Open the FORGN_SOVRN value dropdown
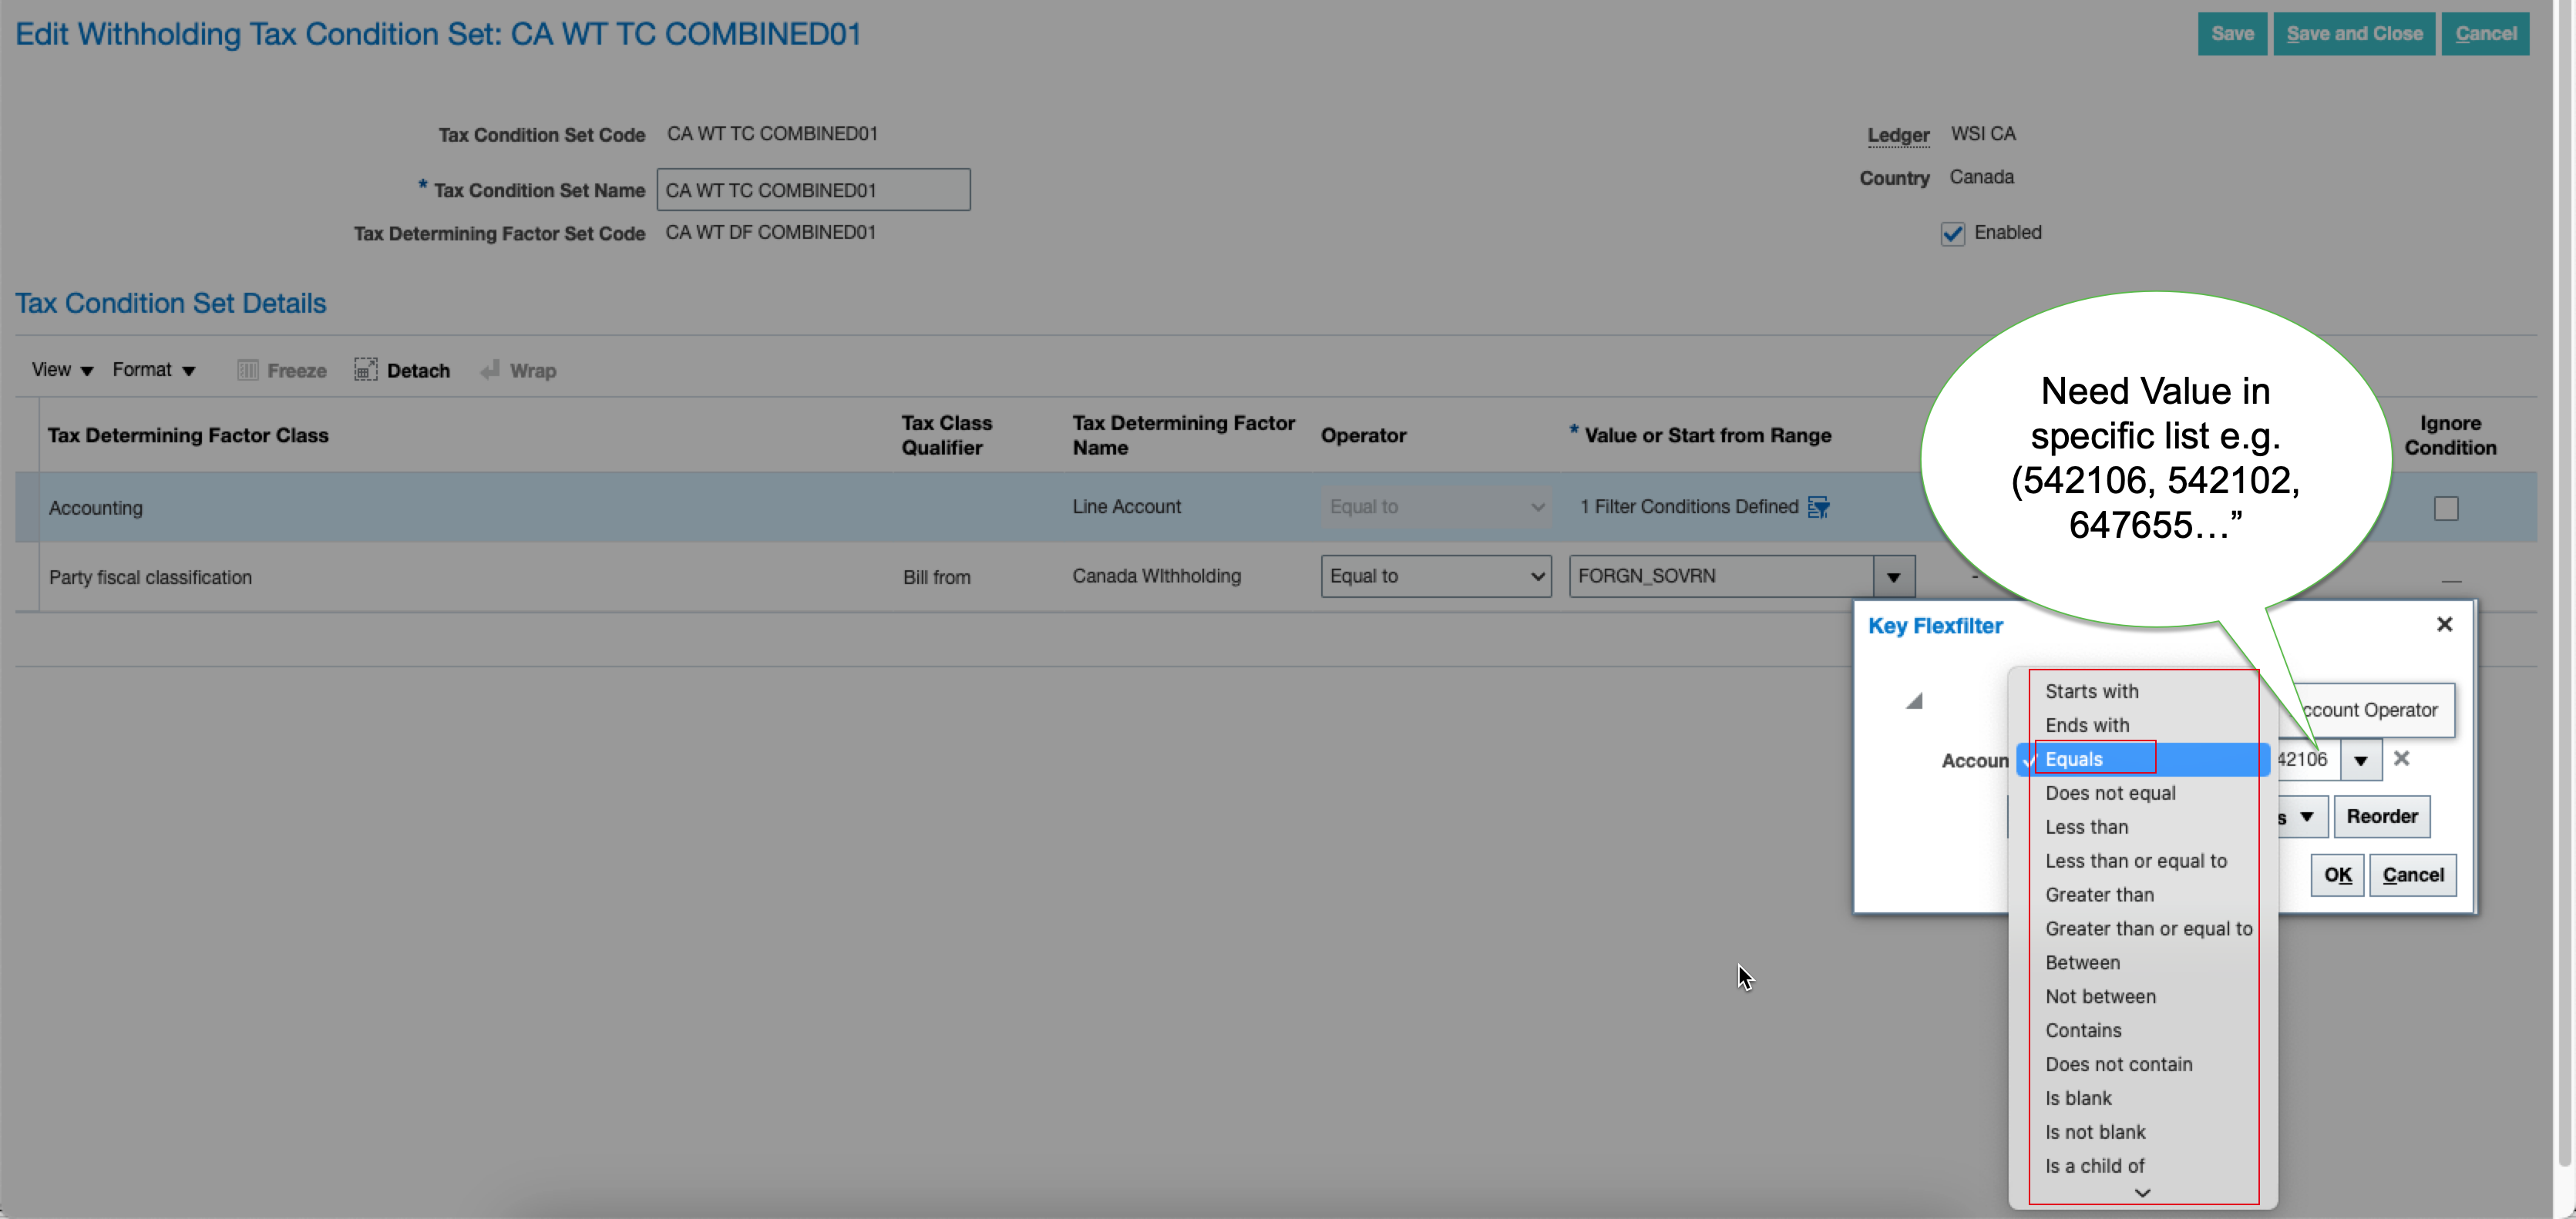 pyautogui.click(x=1893, y=576)
